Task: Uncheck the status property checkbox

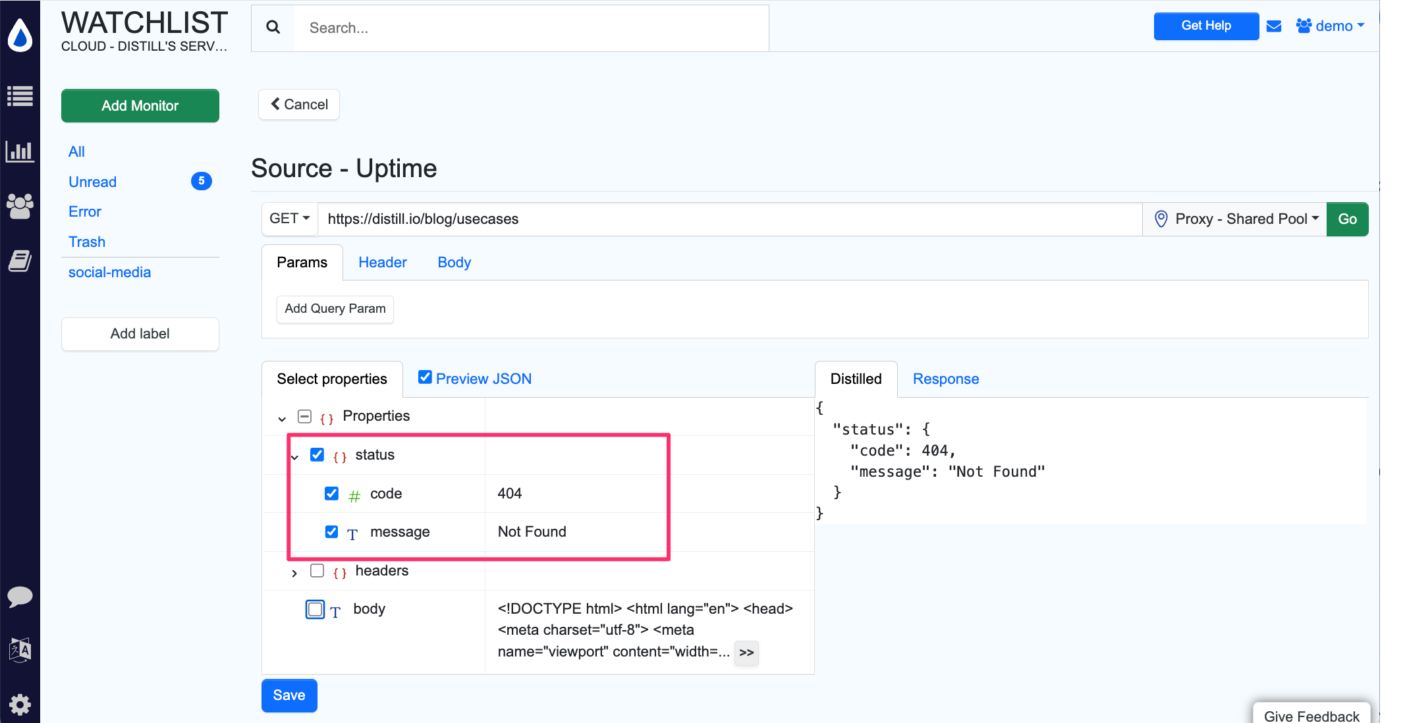Action: tap(317, 454)
